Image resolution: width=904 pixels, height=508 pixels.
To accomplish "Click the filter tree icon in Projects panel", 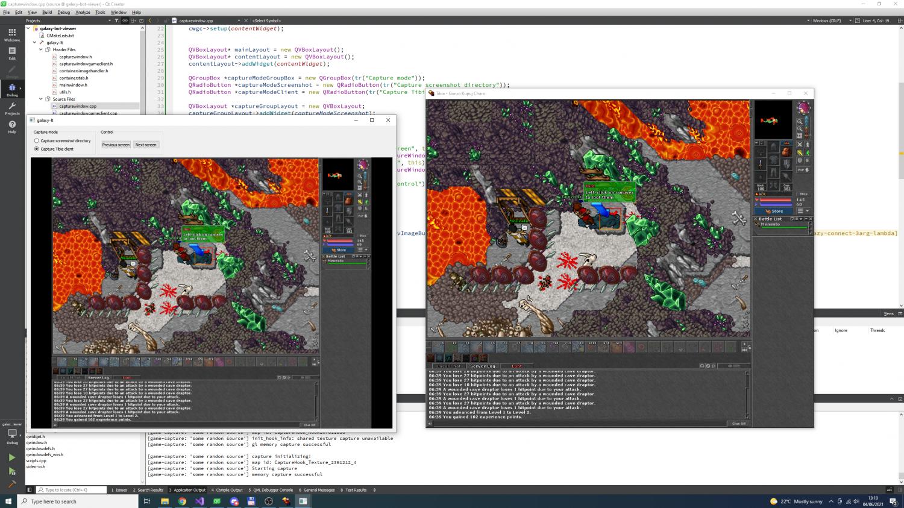I will coord(116,20).
